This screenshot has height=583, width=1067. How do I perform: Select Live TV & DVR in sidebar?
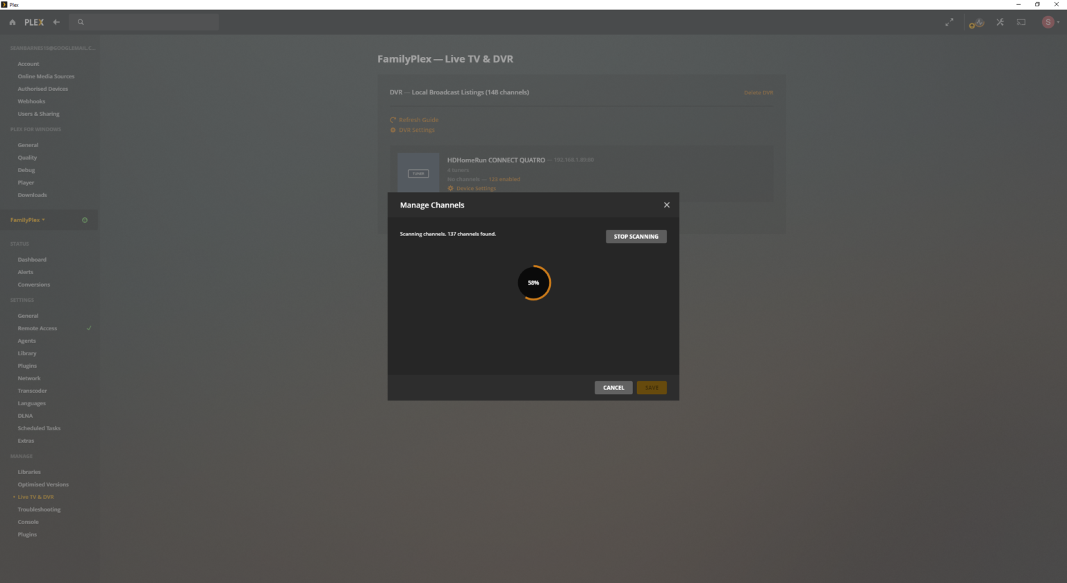35,497
